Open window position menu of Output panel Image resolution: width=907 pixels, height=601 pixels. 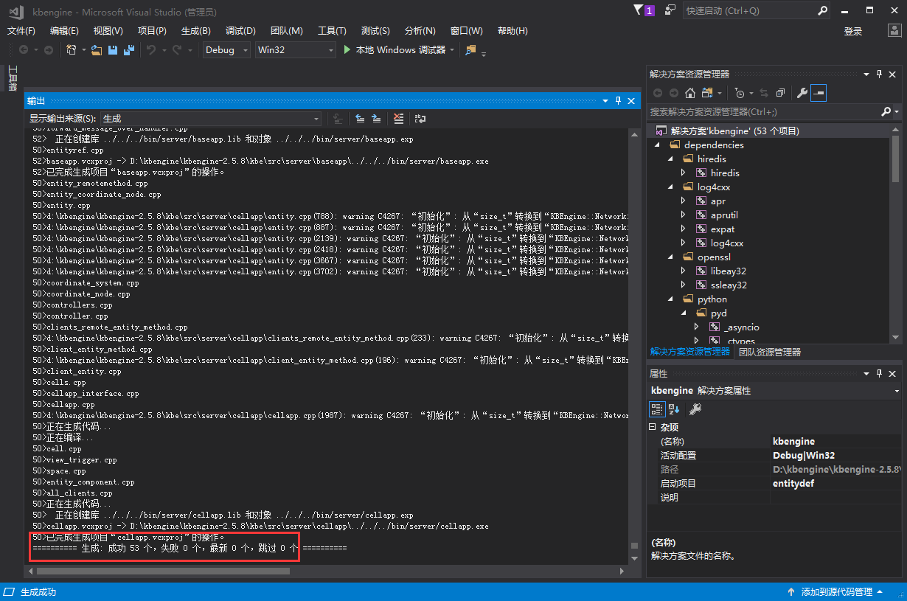coord(605,100)
